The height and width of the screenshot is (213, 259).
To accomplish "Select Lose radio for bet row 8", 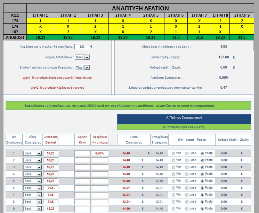I will point(187,202).
